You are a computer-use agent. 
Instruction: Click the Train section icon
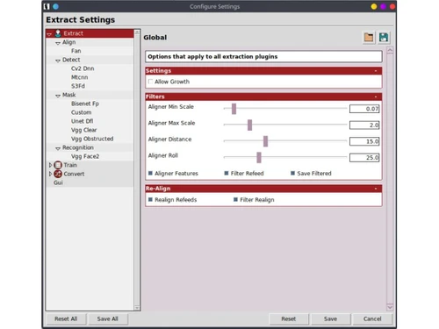tap(58, 165)
